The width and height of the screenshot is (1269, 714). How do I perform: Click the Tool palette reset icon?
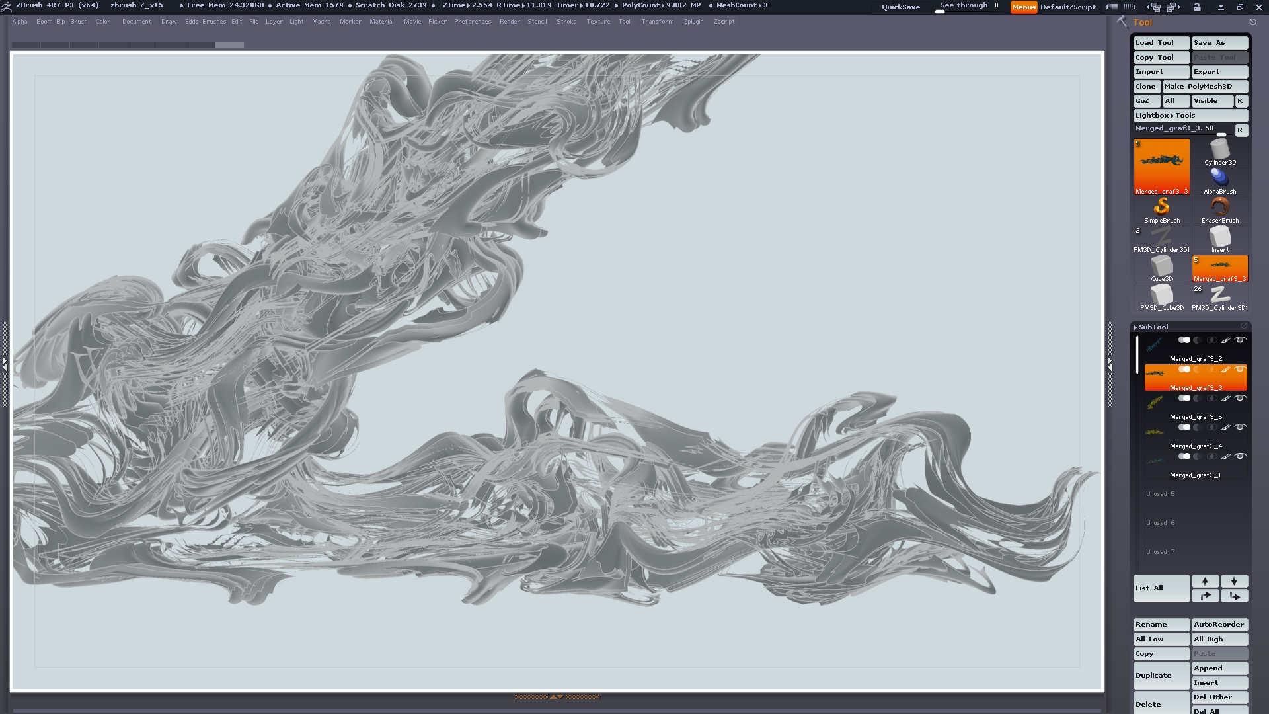[1252, 22]
